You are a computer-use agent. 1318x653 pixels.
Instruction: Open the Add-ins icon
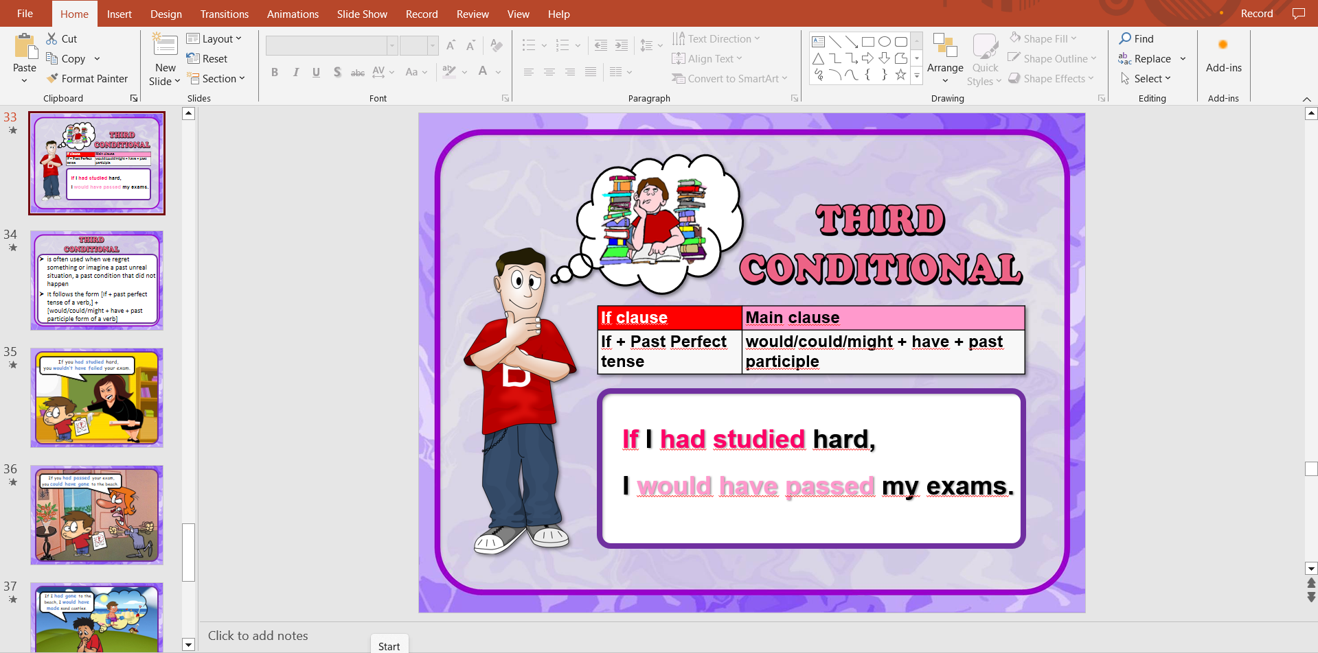(1223, 45)
